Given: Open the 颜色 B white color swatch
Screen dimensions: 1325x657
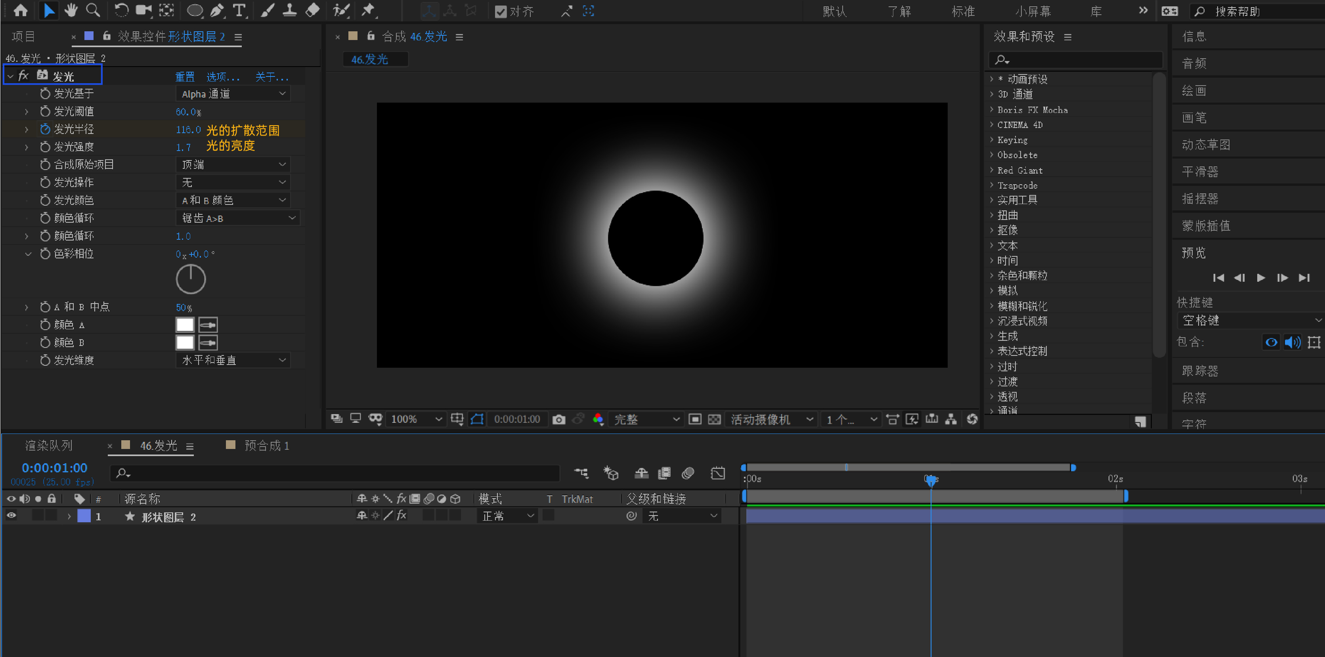Looking at the screenshot, I should (x=185, y=343).
